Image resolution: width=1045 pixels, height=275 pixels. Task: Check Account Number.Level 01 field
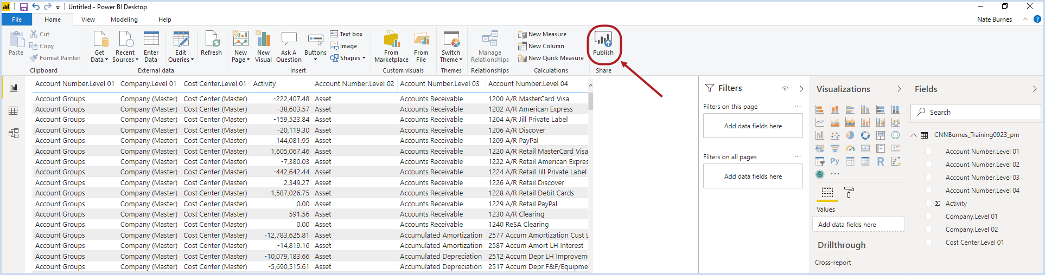pos(928,152)
